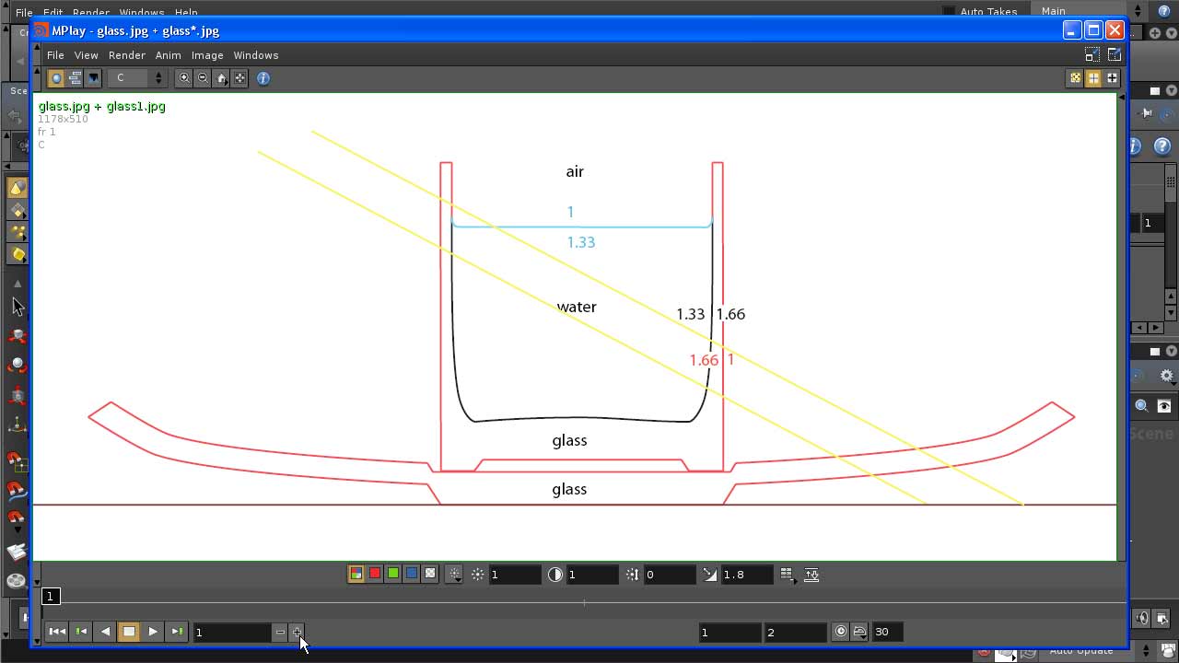Open the Render menu in MPlay
1179x663 pixels.
126,55
